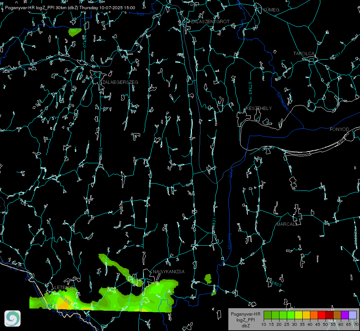Image resolution: width=360 pixels, height=331 pixels.
Task: Click the small green radar echo near road 07404
Action: click(x=75, y=32)
